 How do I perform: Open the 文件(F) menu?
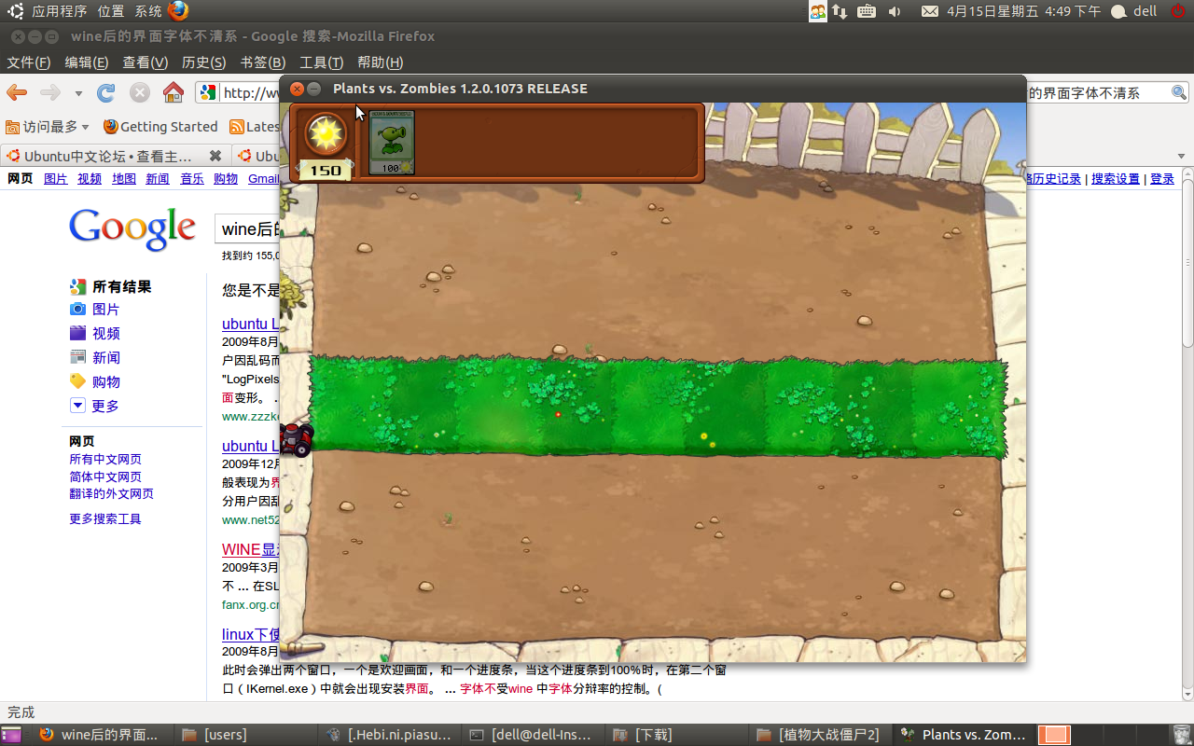(x=29, y=62)
